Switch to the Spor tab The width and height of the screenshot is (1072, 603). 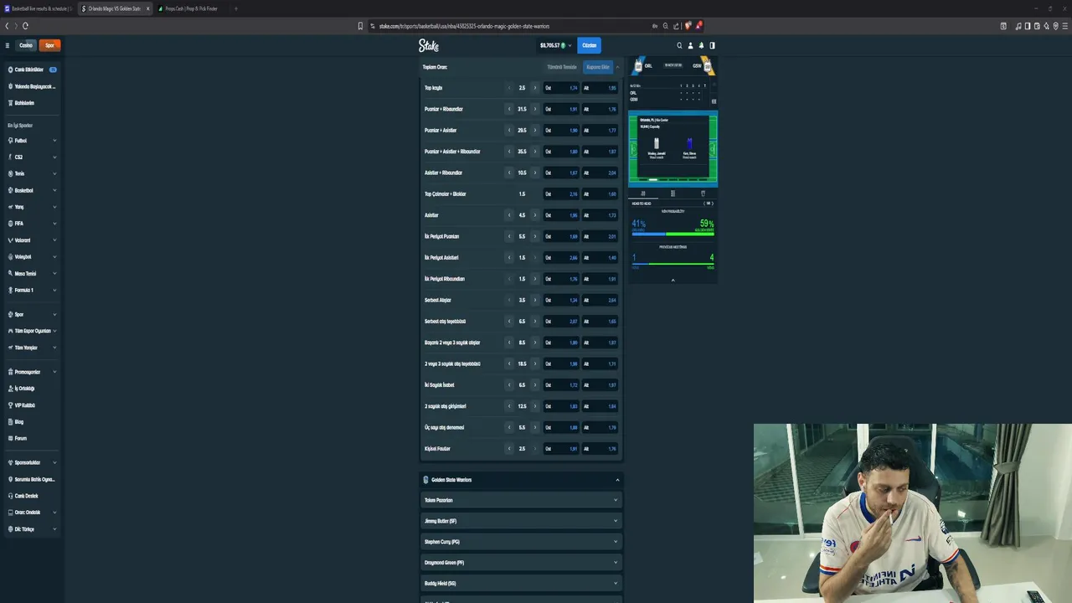click(x=49, y=45)
